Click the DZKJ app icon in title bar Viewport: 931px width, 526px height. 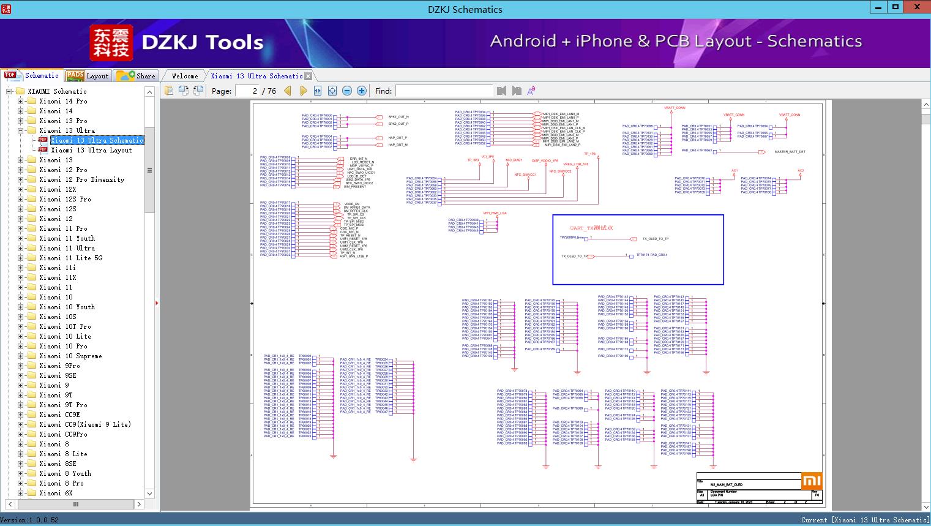pyautogui.click(x=6, y=9)
